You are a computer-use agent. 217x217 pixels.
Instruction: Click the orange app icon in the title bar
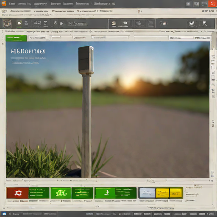pyautogui.click(x=4, y=4)
